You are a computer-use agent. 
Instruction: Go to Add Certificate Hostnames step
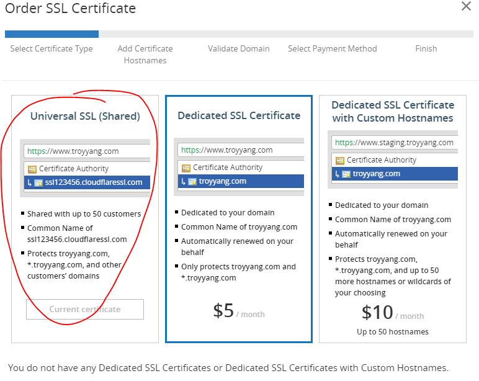145,54
